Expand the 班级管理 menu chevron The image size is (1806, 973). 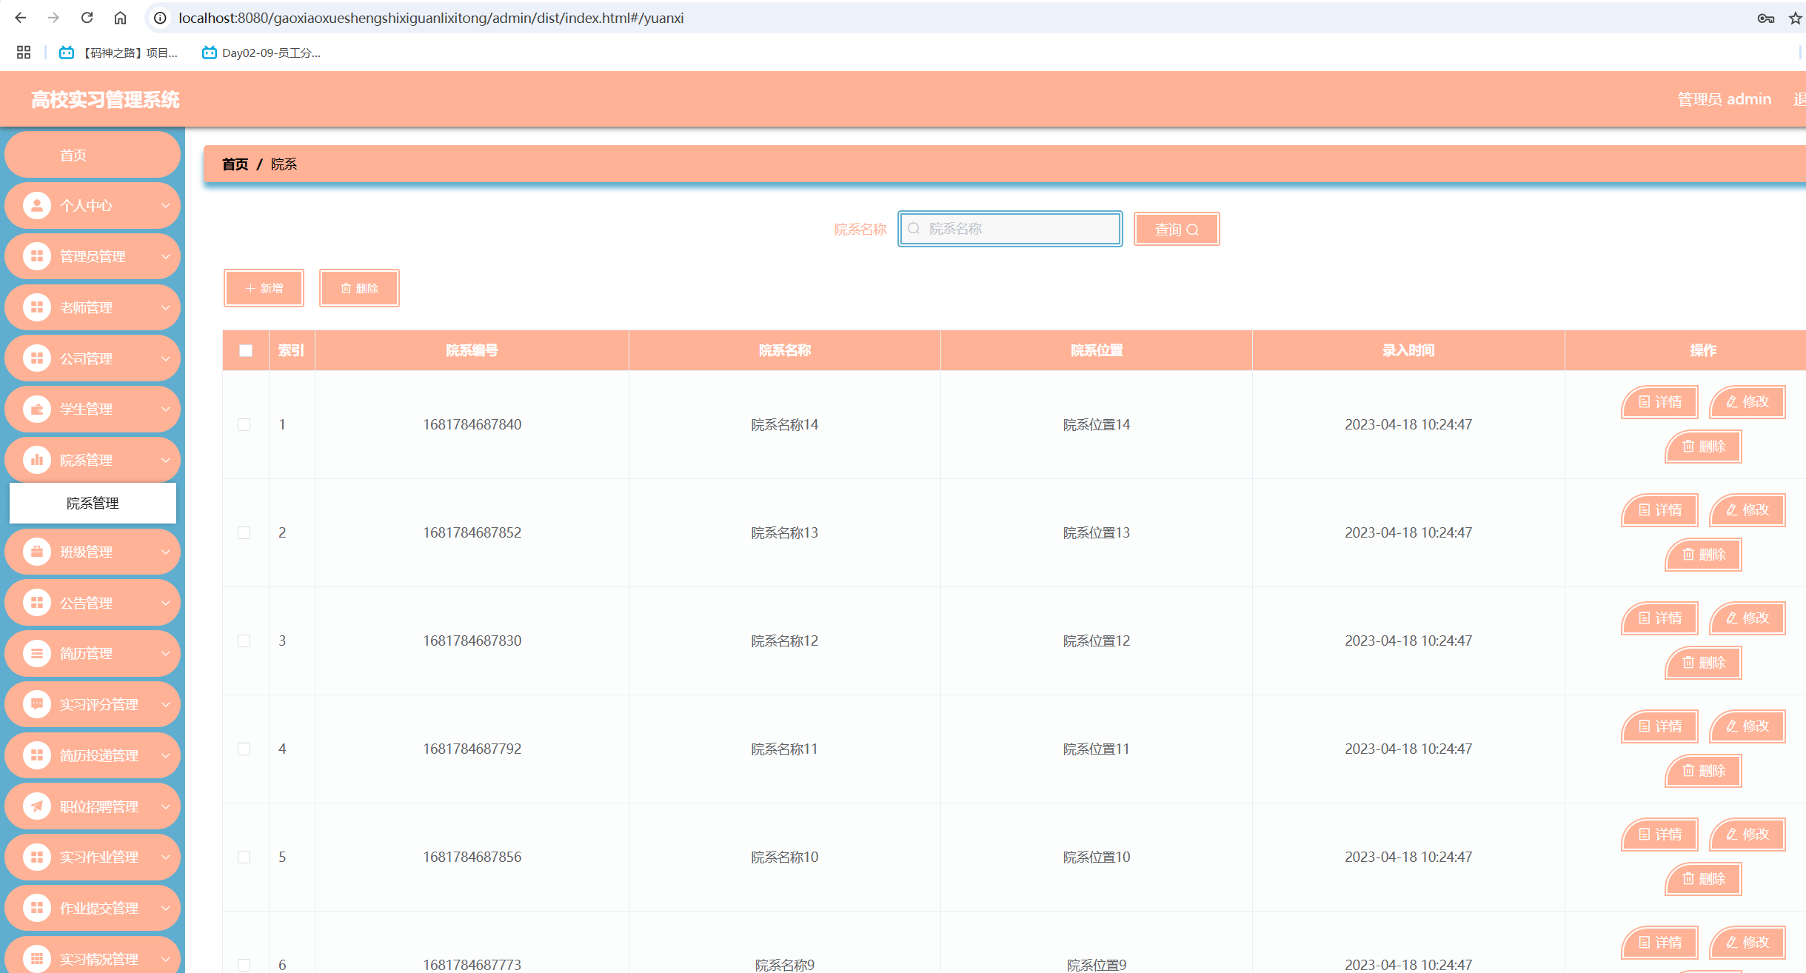pyautogui.click(x=166, y=552)
